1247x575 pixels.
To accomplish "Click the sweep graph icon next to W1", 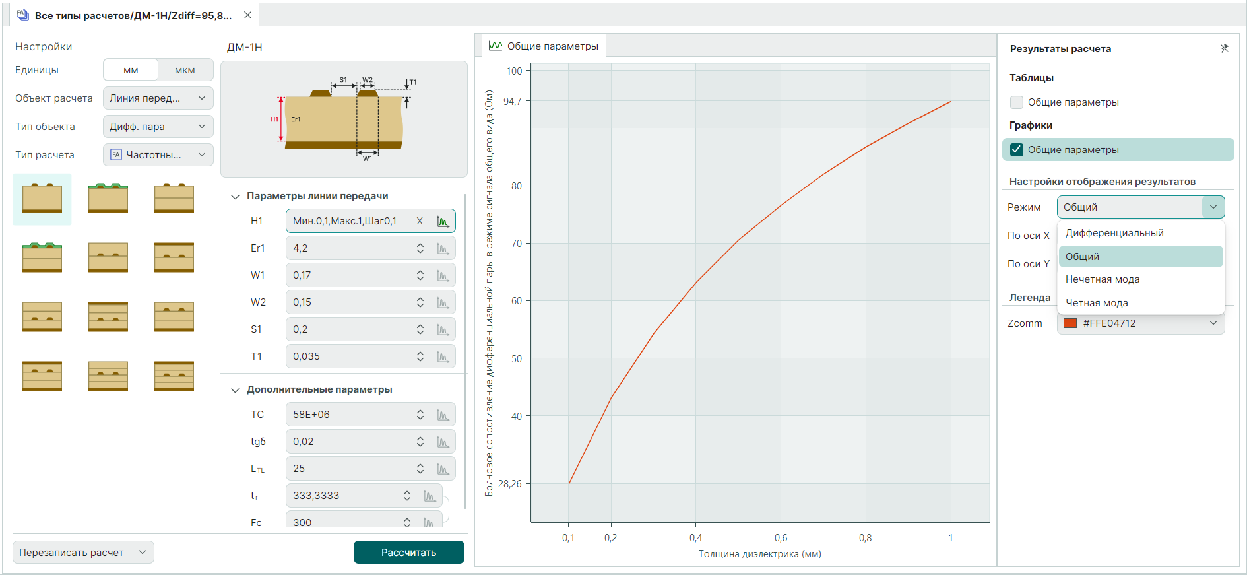I will click(x=443, y=275).
